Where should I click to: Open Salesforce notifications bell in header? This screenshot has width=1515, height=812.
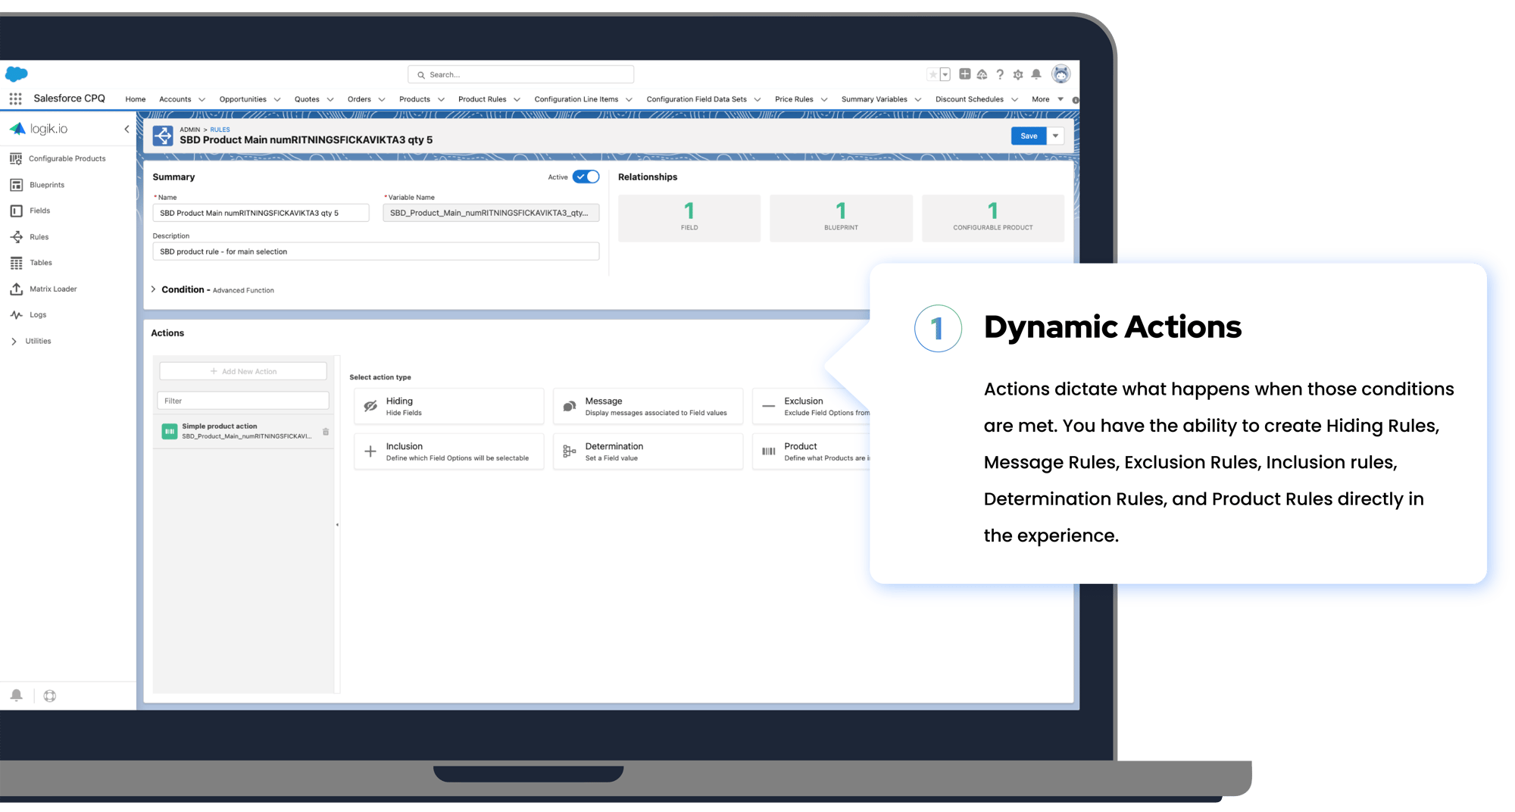(x=1036, y=74)
